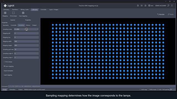
Task: Click Revoke to undo last action
Action: [x=161, y=14]
